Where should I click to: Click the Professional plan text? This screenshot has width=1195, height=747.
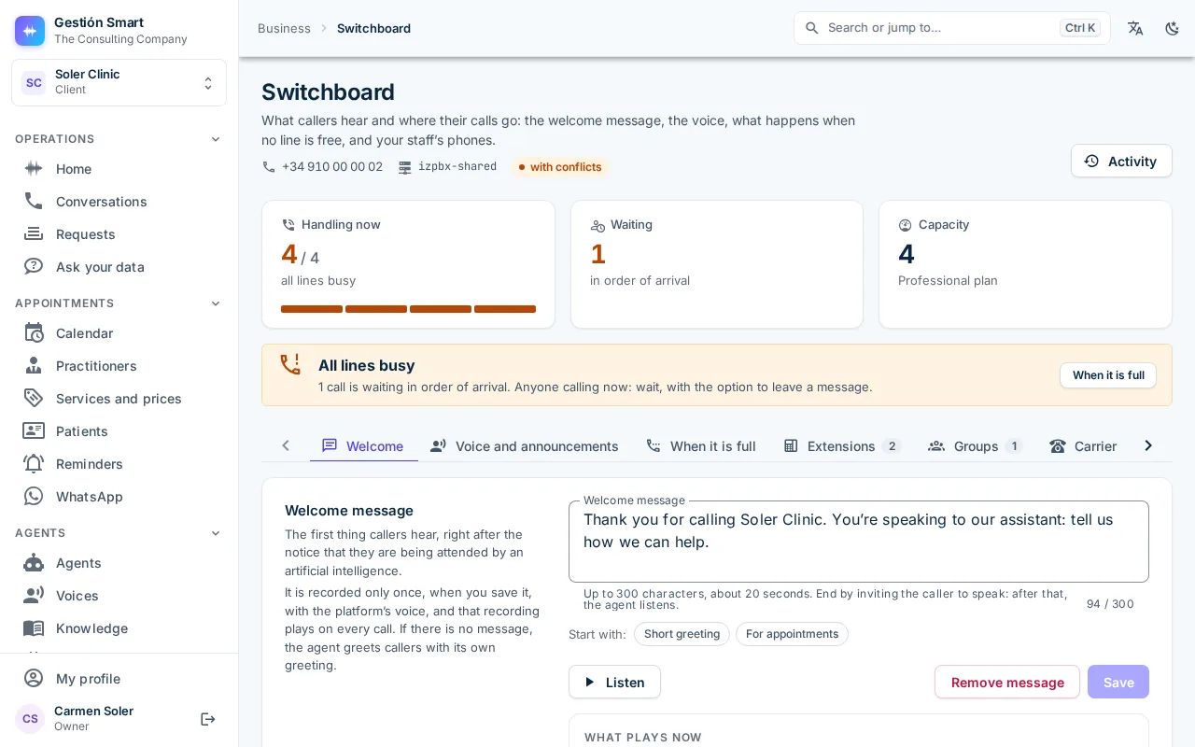coord(948,280)
